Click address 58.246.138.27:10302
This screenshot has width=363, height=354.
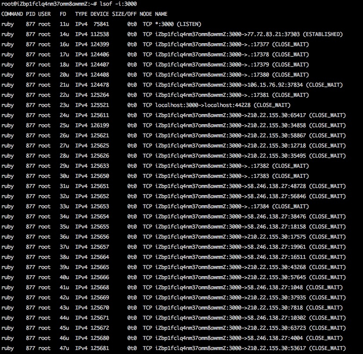277,318
